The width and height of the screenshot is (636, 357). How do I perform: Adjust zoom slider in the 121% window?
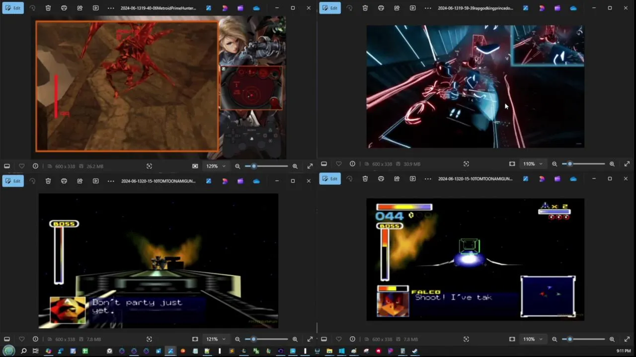pos(266,339)
